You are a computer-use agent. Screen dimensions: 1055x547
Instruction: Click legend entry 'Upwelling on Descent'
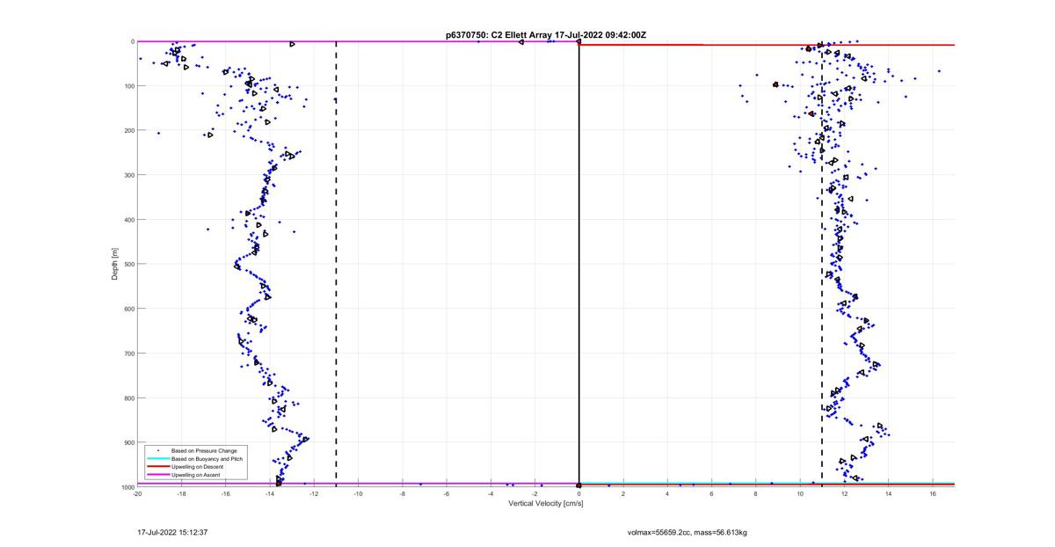197,467
